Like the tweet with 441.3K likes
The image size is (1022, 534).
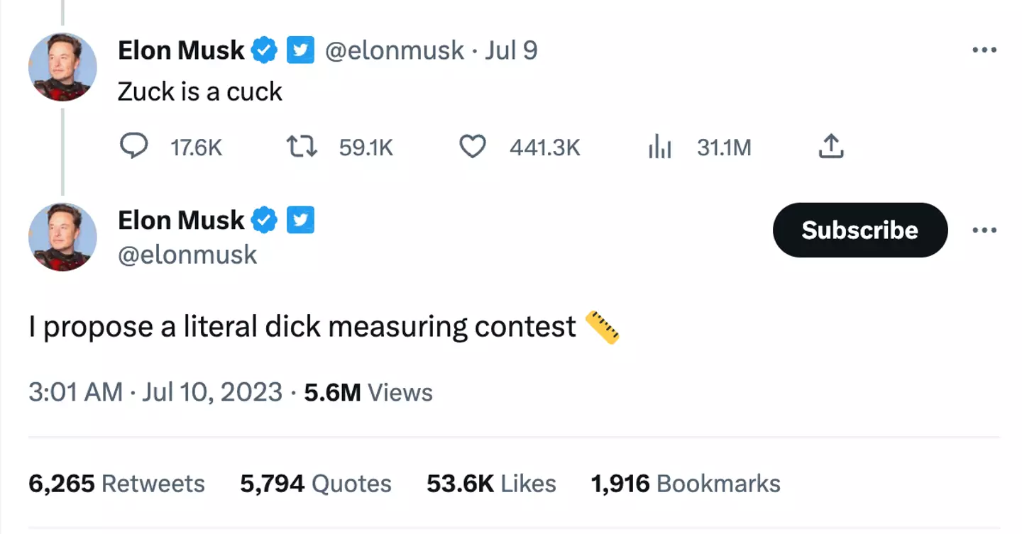click(x=472, y=147)
